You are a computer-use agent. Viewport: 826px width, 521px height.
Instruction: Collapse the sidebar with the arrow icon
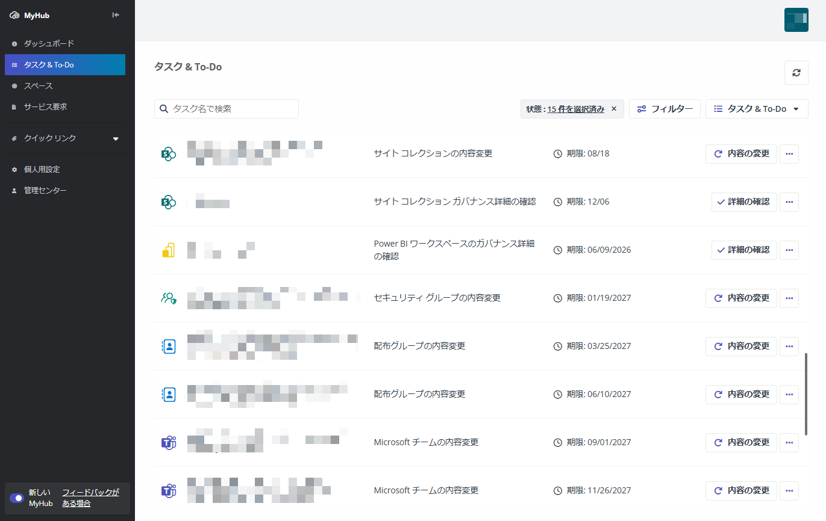116,15
